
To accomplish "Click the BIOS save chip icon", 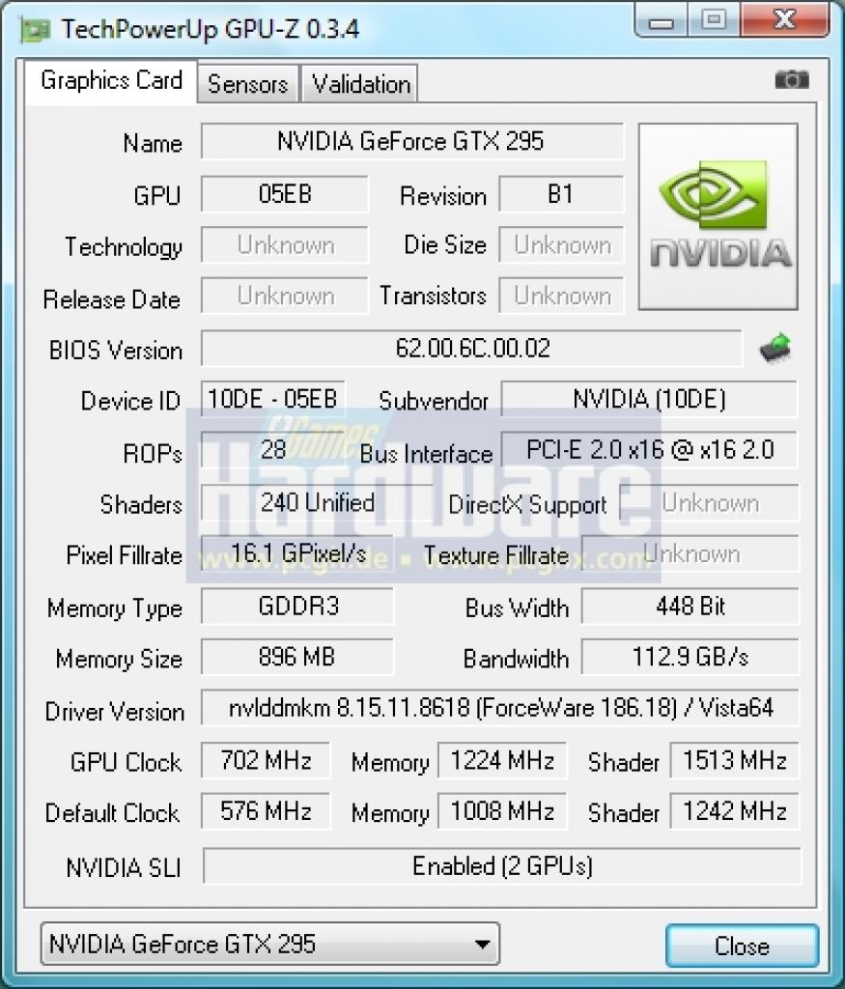I will (775, 348).
